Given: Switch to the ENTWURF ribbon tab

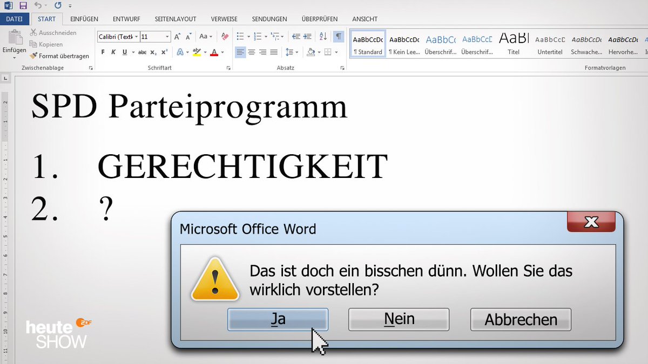Looking at the screenshot, I should coord(126,19).
